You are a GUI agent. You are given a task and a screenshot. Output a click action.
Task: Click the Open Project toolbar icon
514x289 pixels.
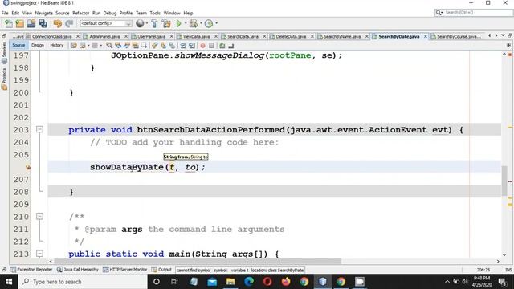point(31,23)
